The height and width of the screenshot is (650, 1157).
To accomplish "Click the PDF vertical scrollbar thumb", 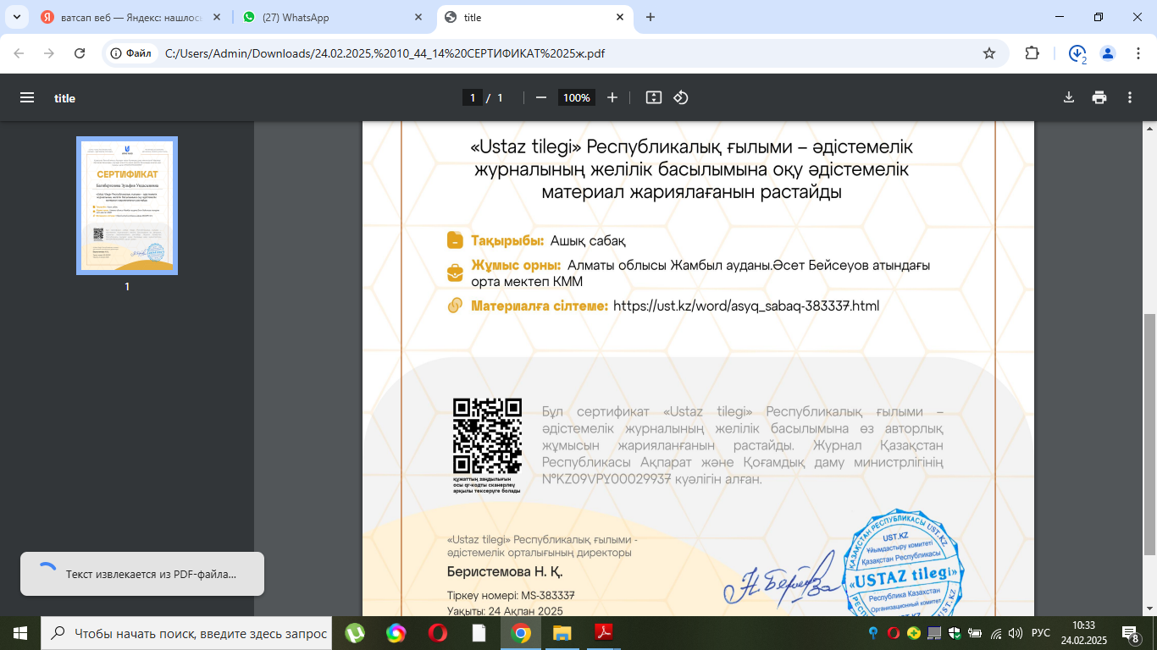I will pos(1149,436).
